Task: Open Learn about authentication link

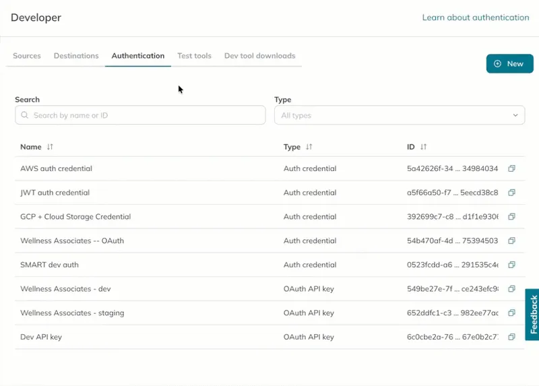Action: (x=476, y=18)
